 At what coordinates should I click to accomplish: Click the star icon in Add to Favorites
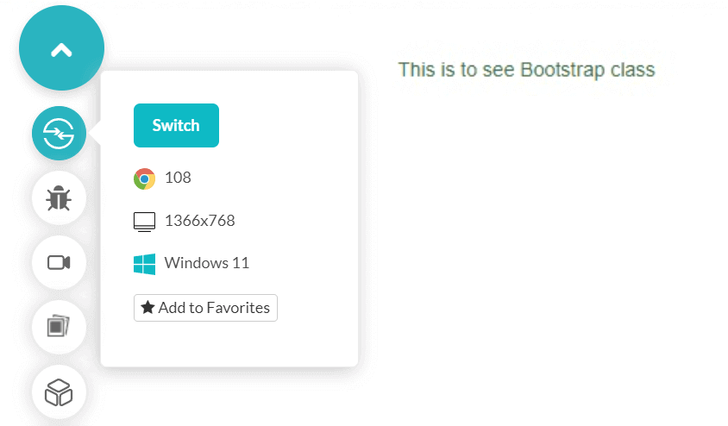(x=147, y=308)
